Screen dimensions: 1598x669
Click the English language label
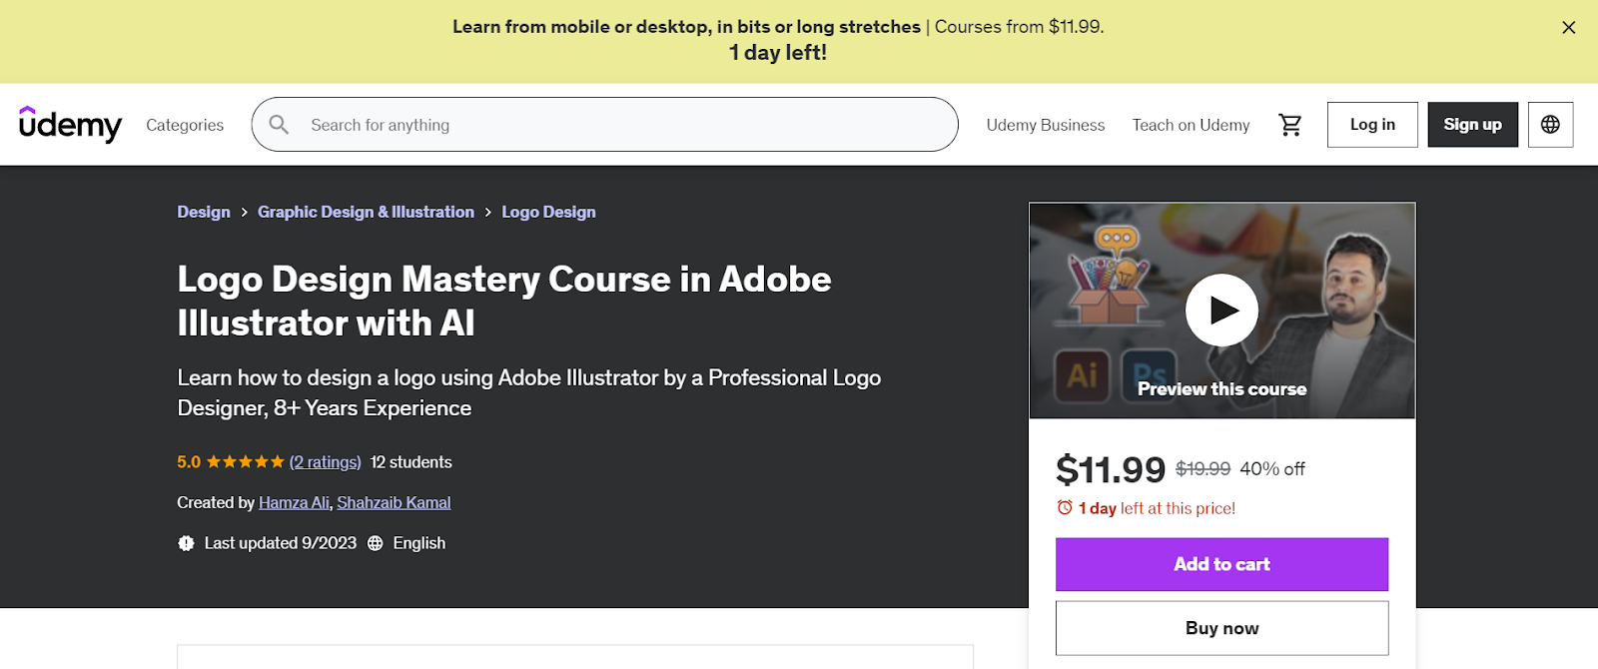coord(419,543)
